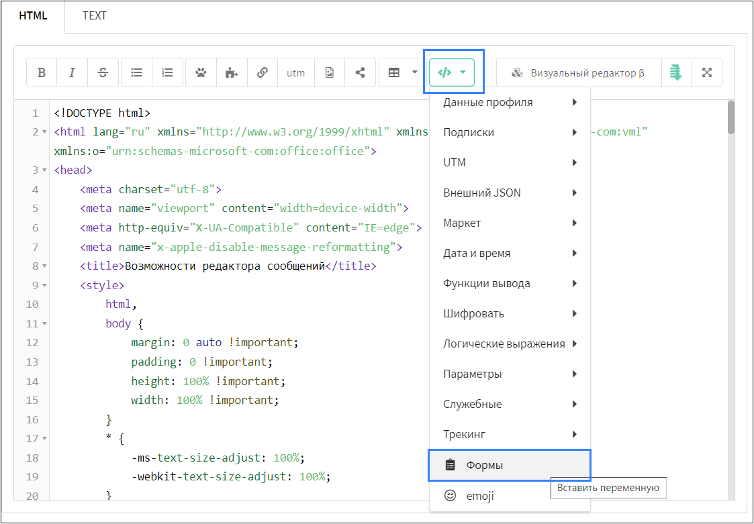Click the -webkit-text-size-adjust line
Viewport: 754px width, 524px height.
231,476
